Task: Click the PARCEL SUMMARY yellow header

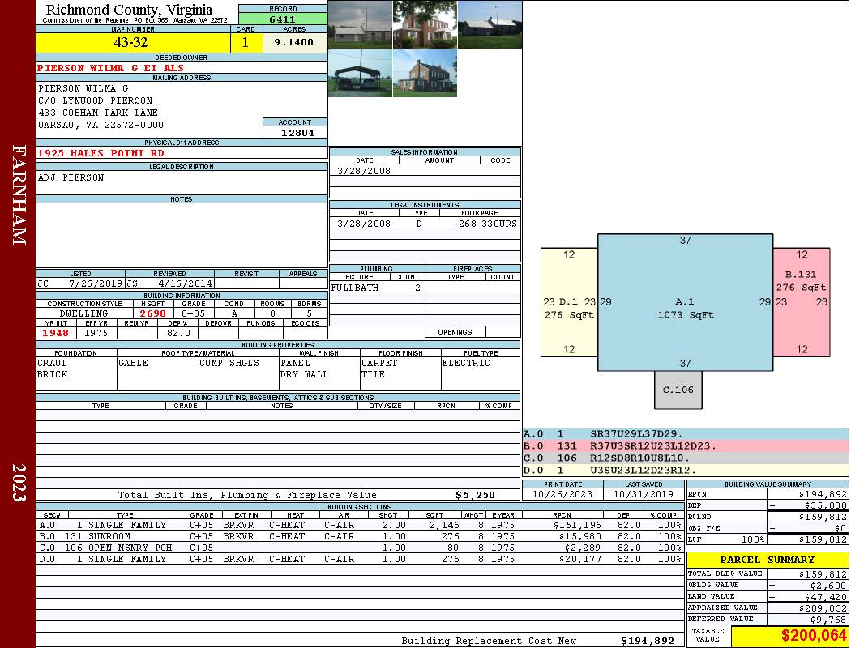Action: [768, 560]
